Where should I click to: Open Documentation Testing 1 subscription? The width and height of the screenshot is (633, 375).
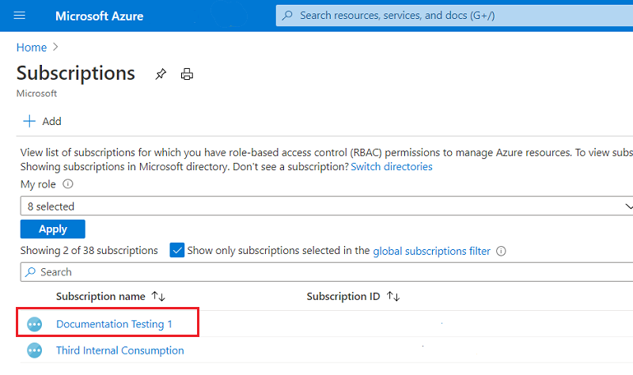click(114, 324)
